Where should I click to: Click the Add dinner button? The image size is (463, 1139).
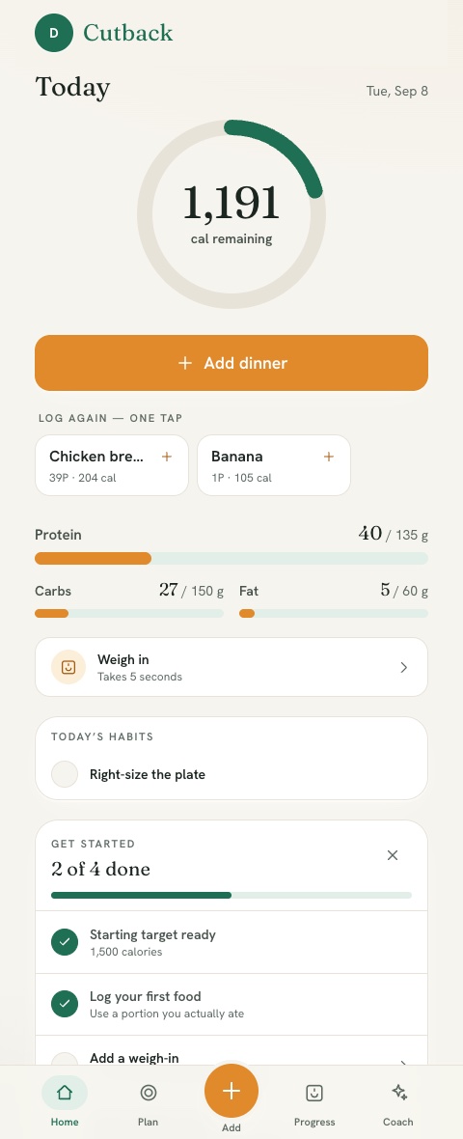231,363
